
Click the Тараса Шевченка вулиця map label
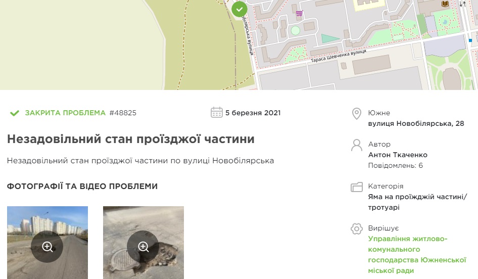pos(339,56)
